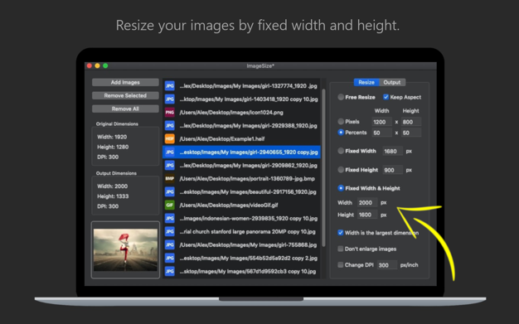Screen dimensions: 519x324
Task: Click JPG icon of girl-755868.jpg
Action: tap(169, 245)
